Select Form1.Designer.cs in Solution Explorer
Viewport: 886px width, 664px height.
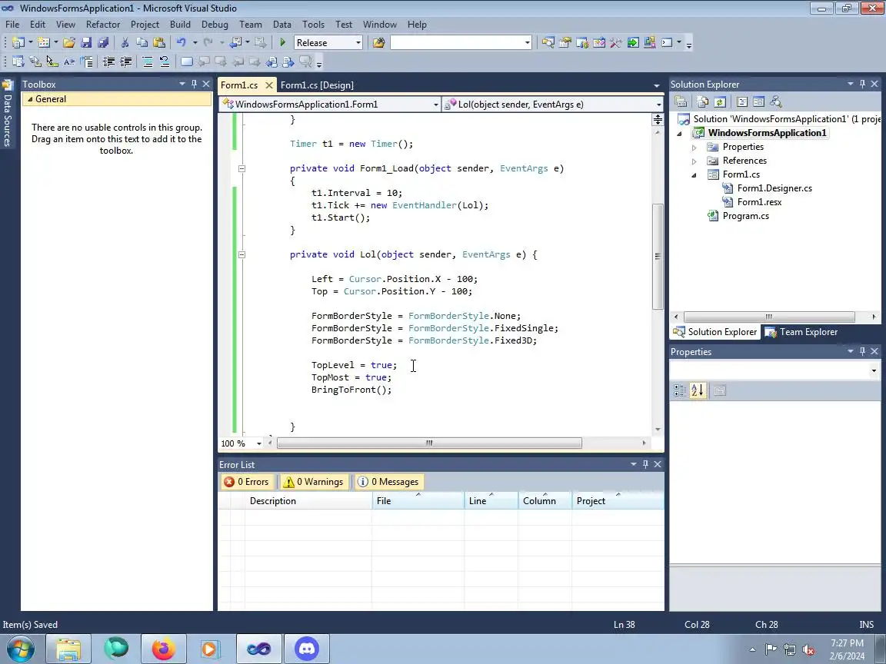click(x=774, y=188)
